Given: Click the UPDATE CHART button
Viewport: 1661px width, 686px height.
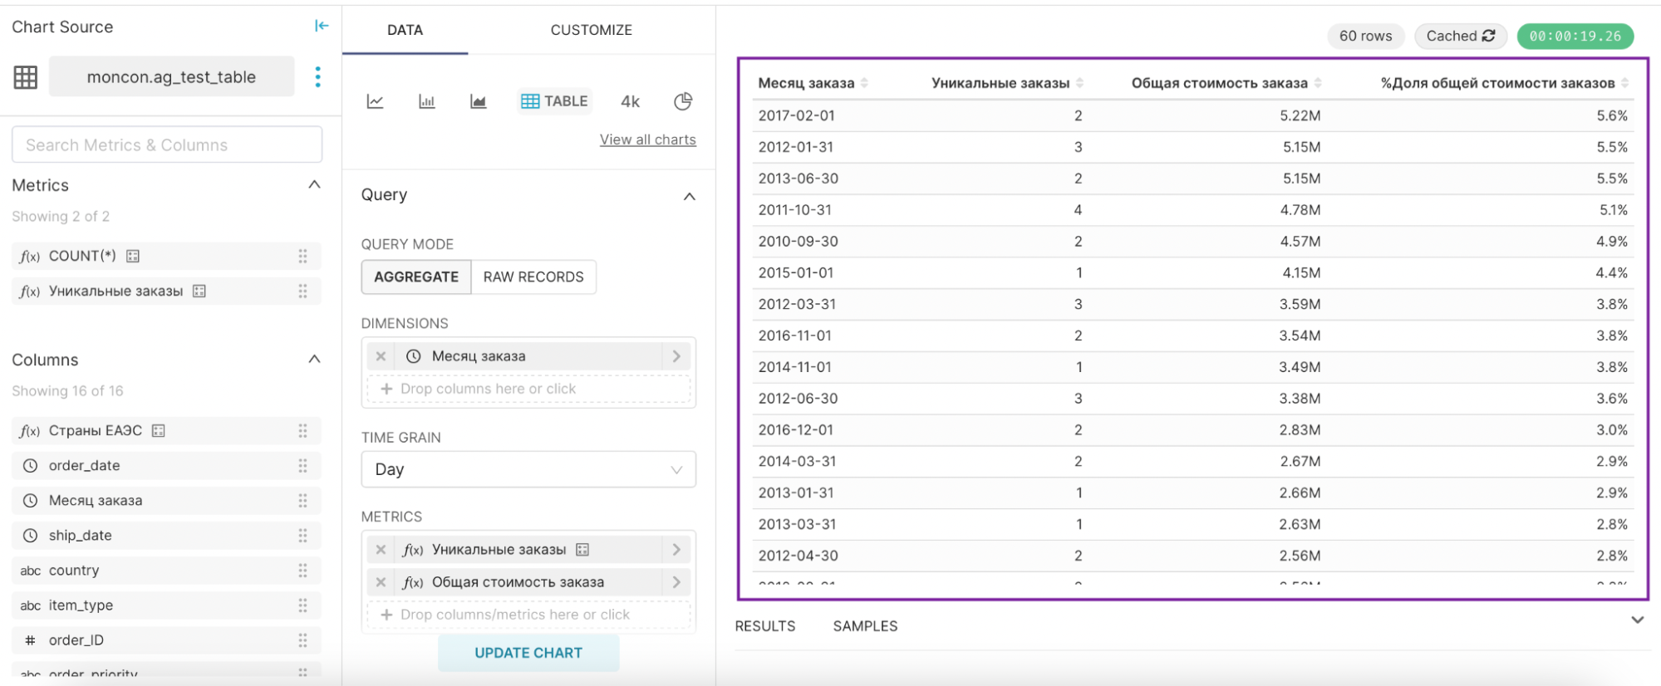Looking at the screenshot, I should 528,653.
